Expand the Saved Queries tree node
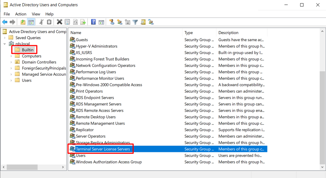The image size is (326, 178). 5,38
